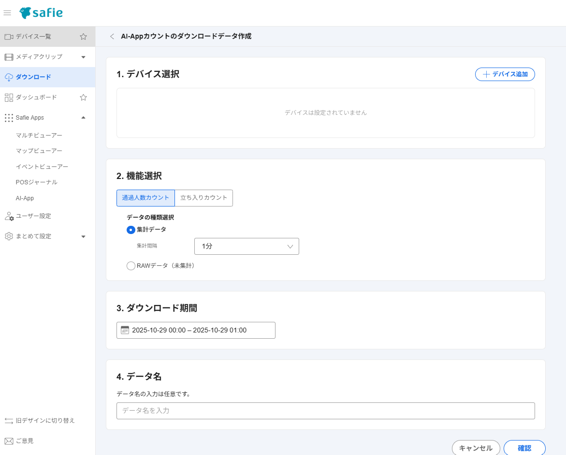The height and width of the screenshot is (455, 566).
Task: Click the ダッシュボード icon in the sidebar
Action: pos(8,97)
